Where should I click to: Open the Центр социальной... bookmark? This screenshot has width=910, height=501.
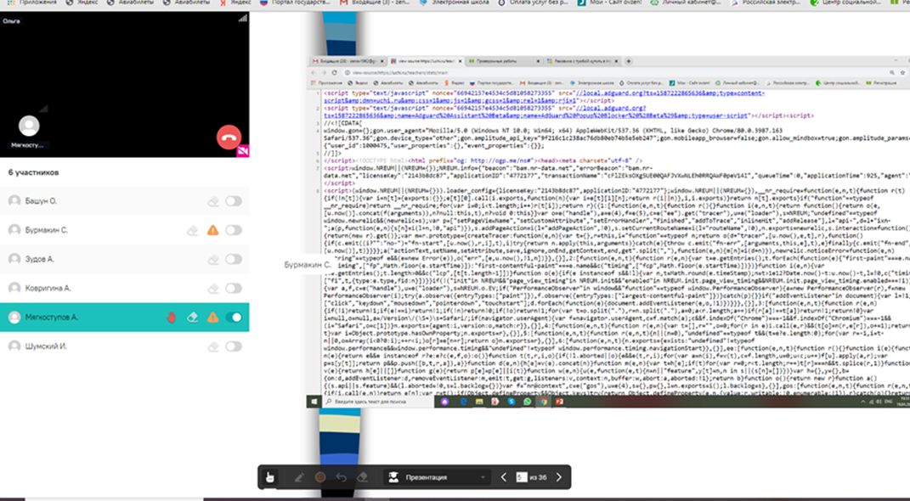pos(845,3)
